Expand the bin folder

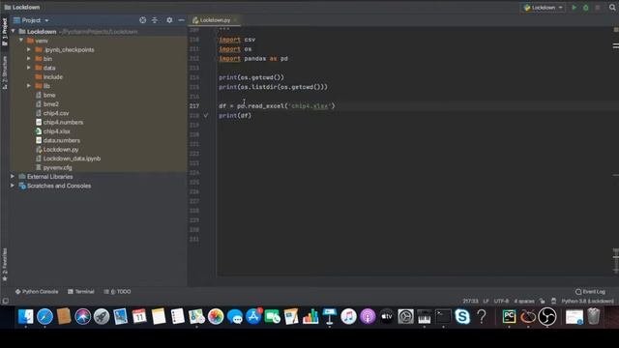click(x=29, y=59)
